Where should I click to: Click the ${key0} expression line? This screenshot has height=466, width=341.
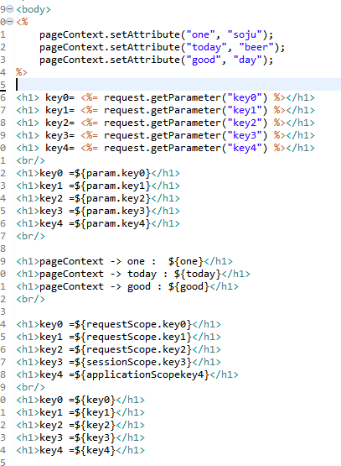point(80,400)
